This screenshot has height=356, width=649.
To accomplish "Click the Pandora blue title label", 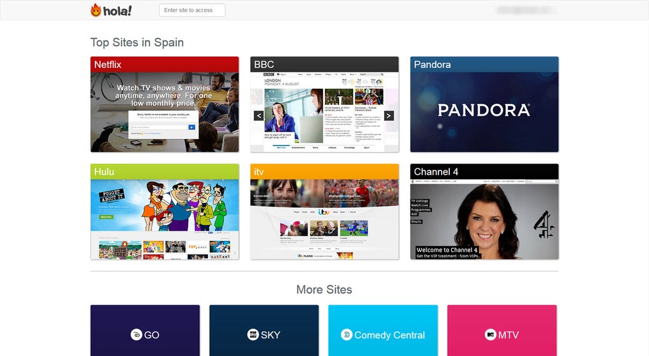I will [x=432, y=64].
